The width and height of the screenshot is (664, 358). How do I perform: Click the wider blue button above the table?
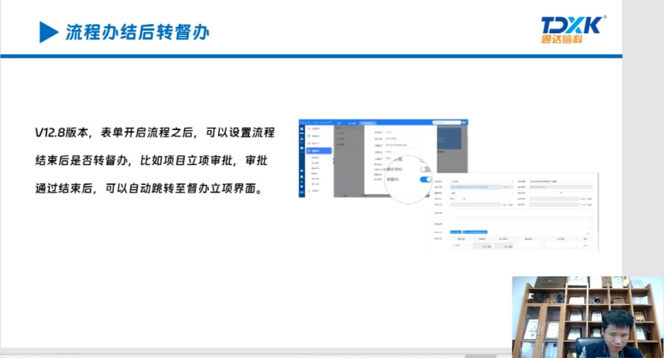[475, 232]
